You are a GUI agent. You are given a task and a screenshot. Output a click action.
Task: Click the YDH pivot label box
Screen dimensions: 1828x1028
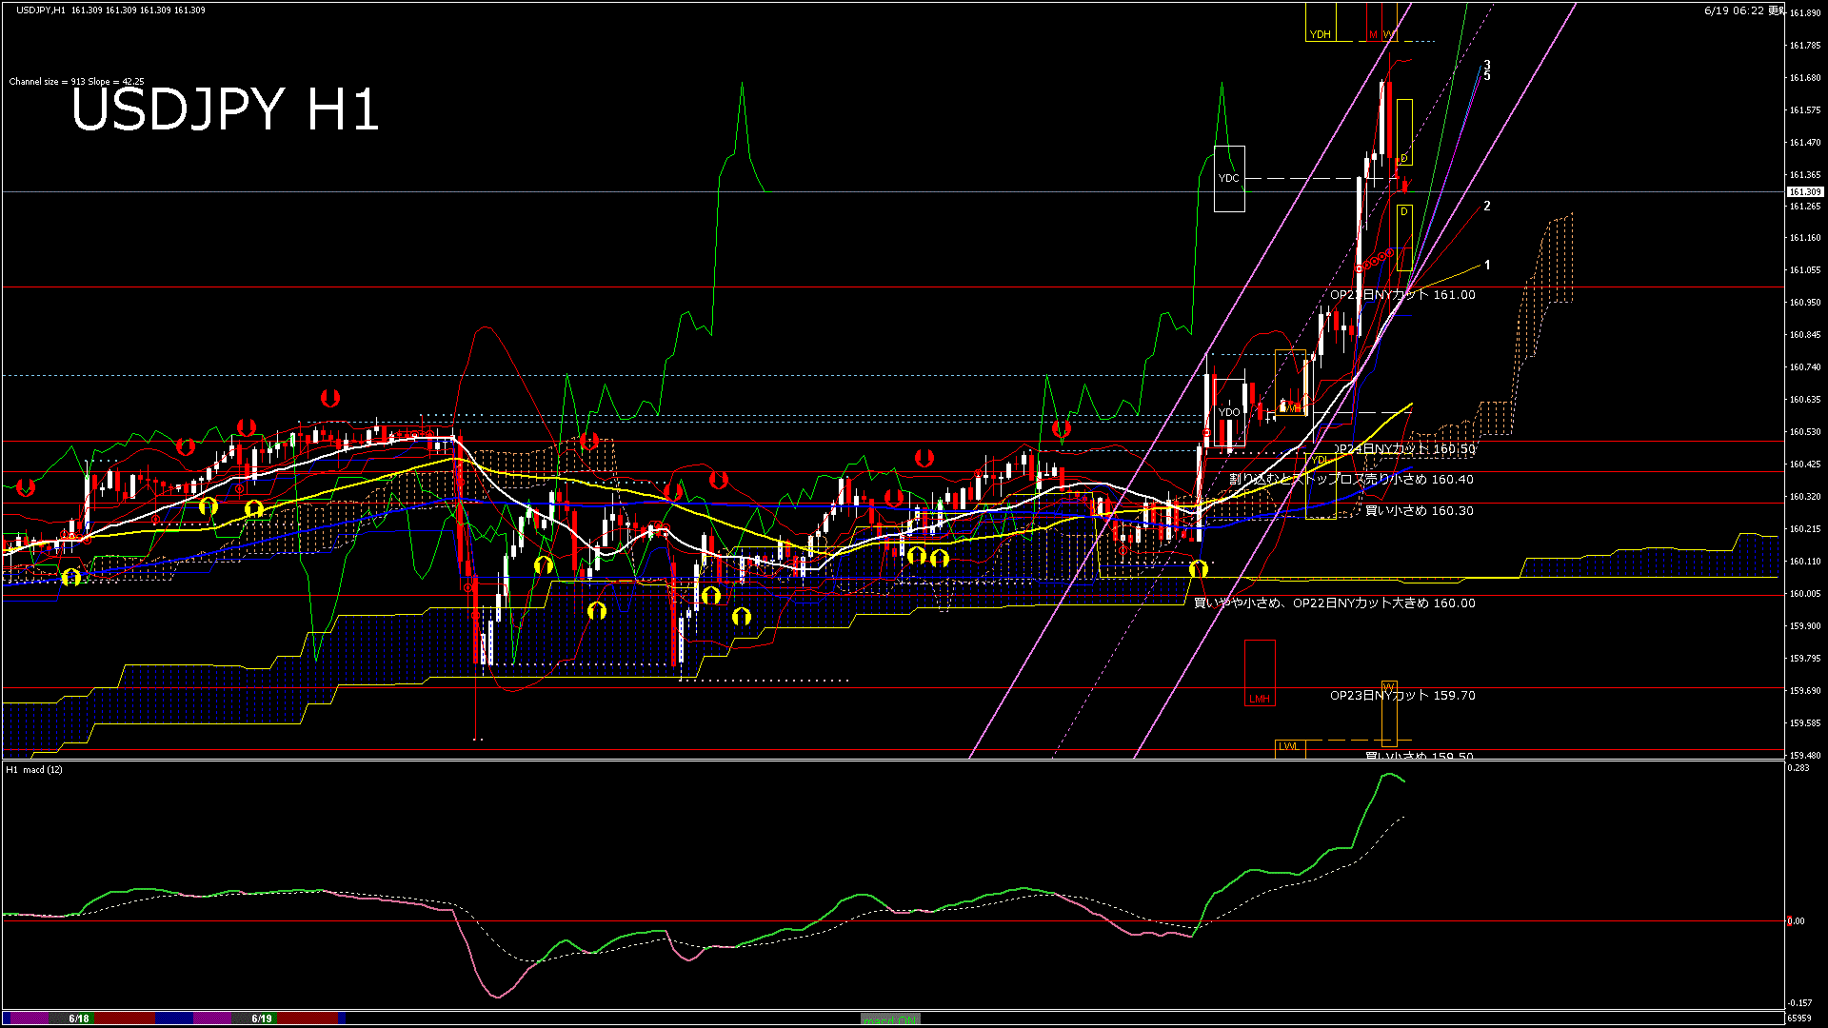1321,22
